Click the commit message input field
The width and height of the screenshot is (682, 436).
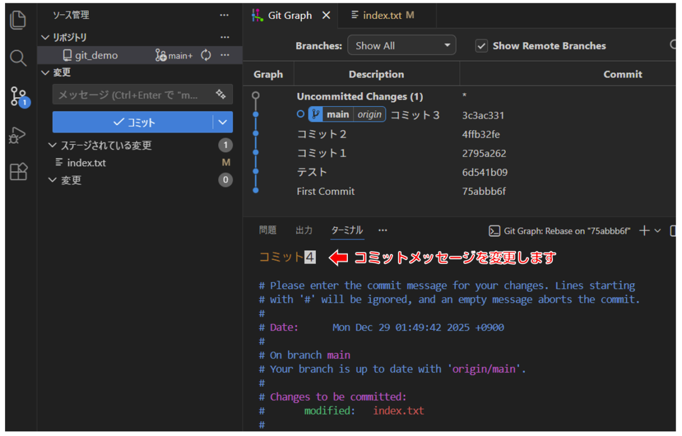tap(131, 95)
